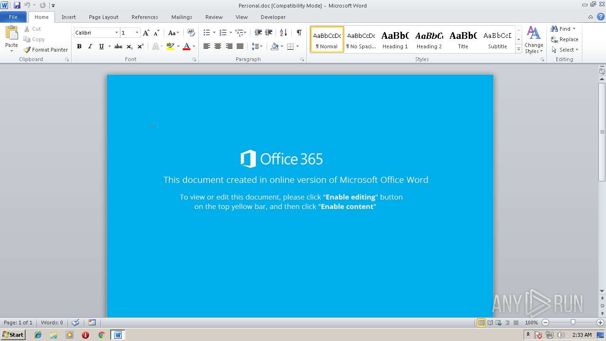Viewport: 606px width, 341px height.
Task: Save the document from the Quick Access Toolbar
Action: pos(17,5)
